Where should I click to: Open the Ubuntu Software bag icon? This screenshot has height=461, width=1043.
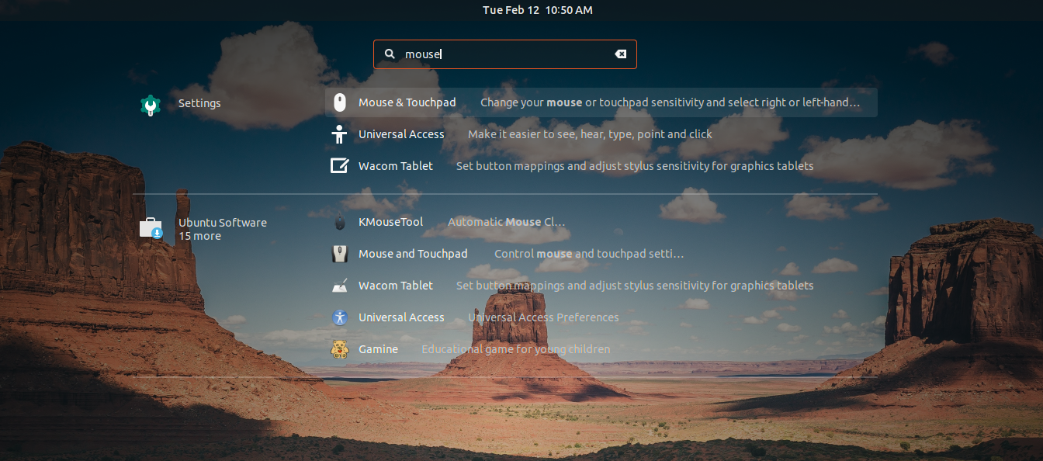151,228
